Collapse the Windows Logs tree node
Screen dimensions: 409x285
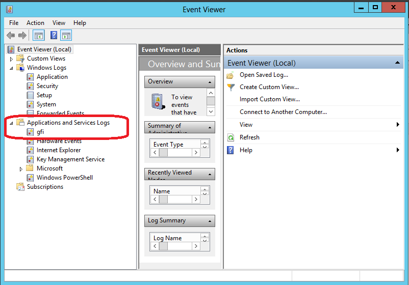(x=12, y=68)
